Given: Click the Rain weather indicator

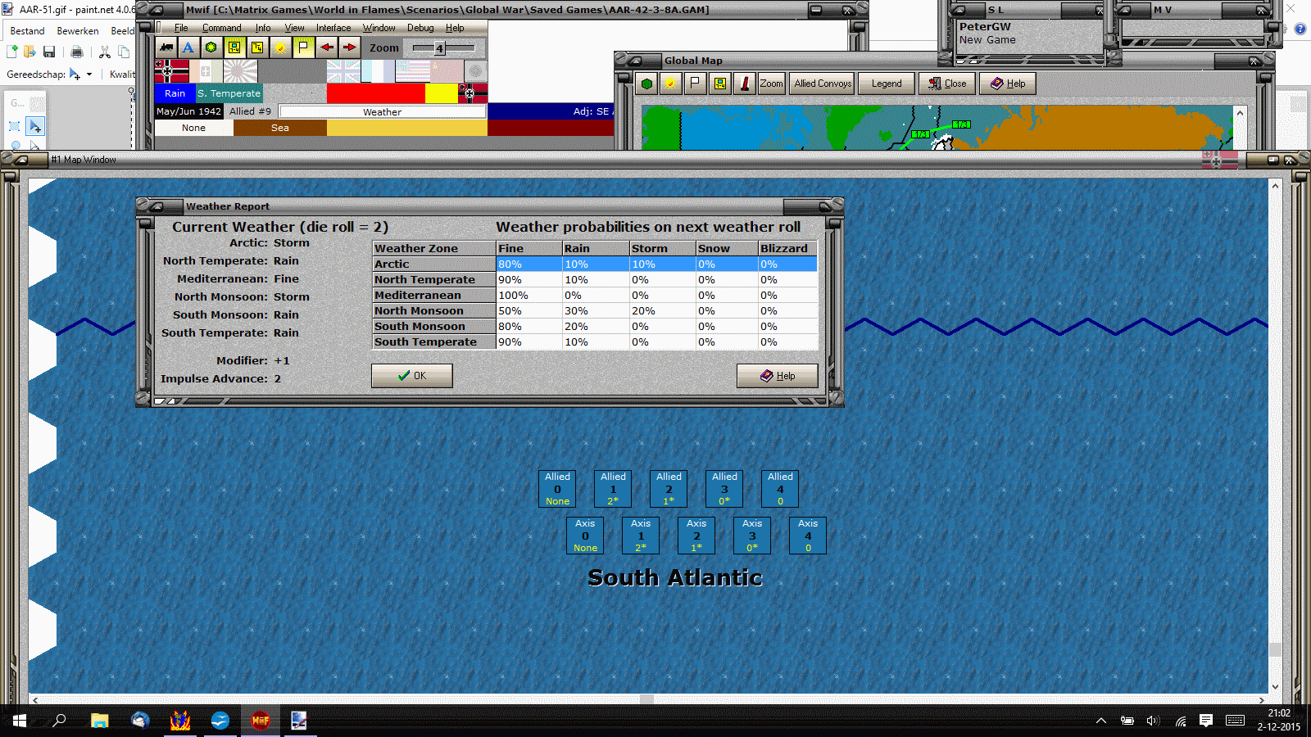Looking at the screenshot, I should [175, 93].
